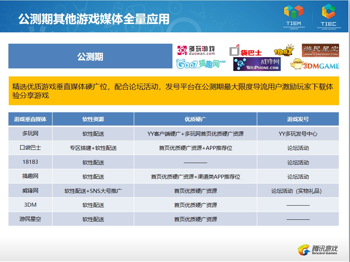The width and height of the screenshot is (350, 262).
Task: Click 首页优质硬广资源 in the 3DM row
Action: tap(195, 205)
